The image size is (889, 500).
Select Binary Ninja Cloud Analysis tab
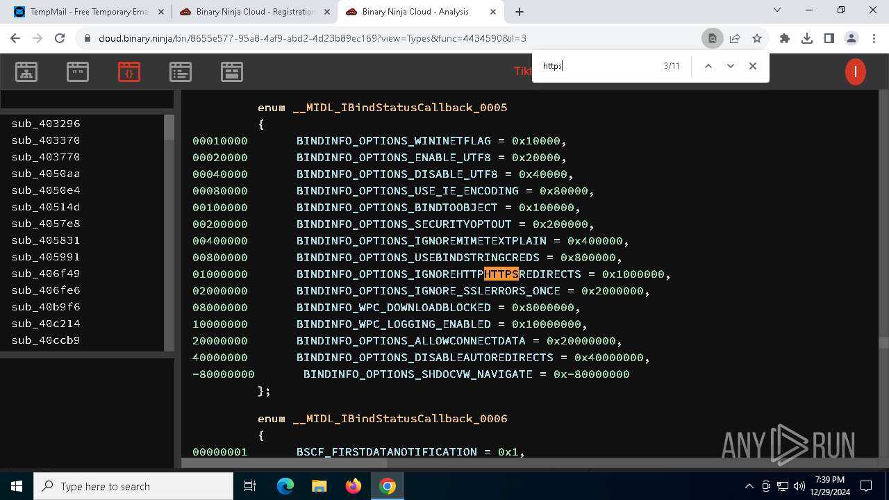[420, 12]
